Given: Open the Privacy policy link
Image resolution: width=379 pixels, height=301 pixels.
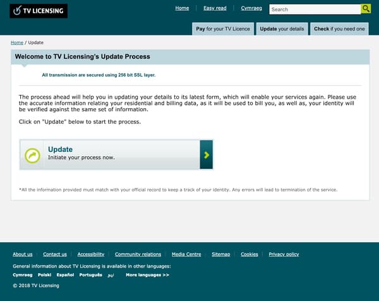Looking at the screenshot, I should pyautogui.click(x=284, y=254).
